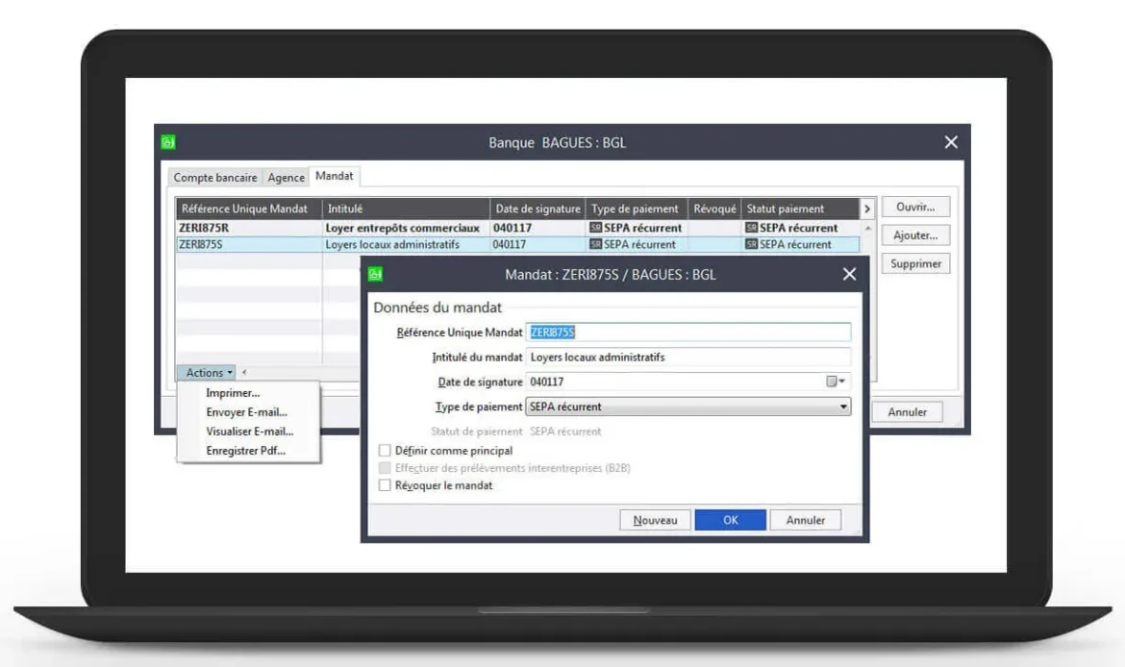Open the calendar picker for Date de signature
Image resolution: width=1125 pixels, height=667 pixels.
pos(834,382)
